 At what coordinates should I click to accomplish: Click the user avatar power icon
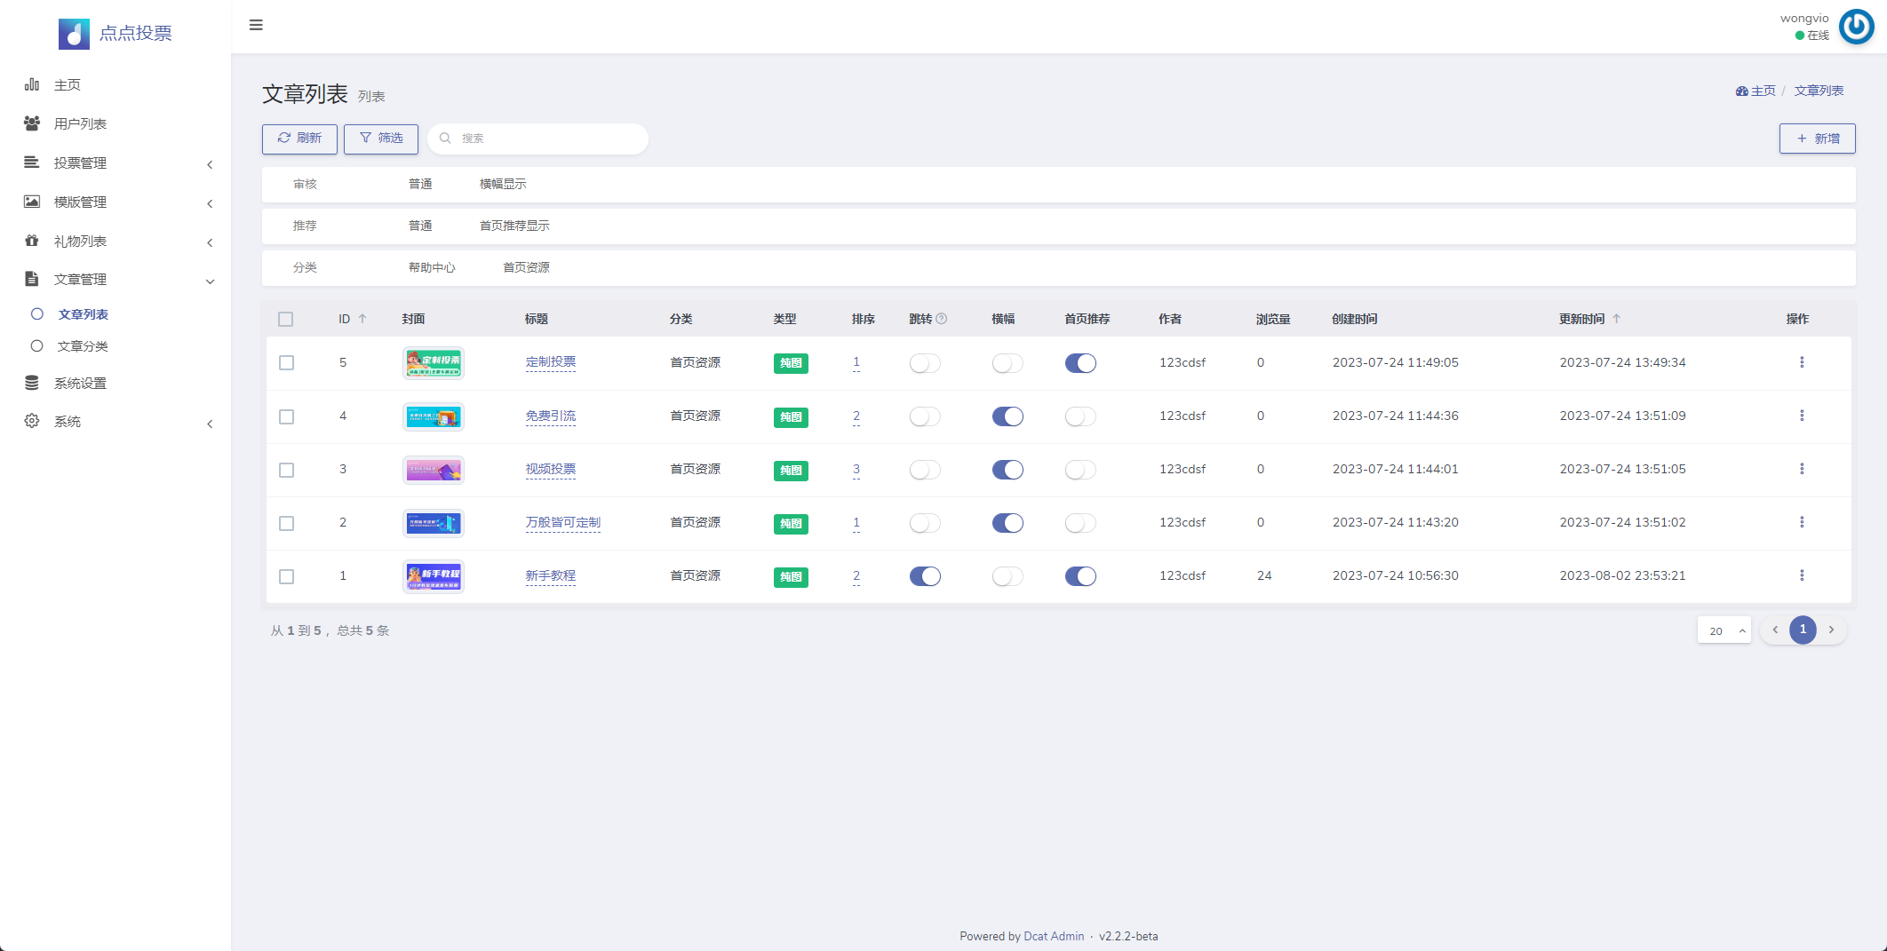tap(1856, 27)
